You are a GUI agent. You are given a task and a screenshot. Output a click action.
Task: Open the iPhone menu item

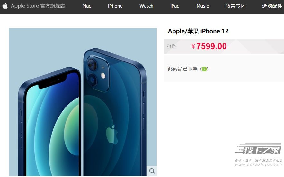115,6
